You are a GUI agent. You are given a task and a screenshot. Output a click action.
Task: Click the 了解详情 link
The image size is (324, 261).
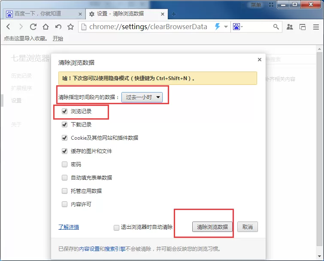pyautogui.click(x=69, y=227)
